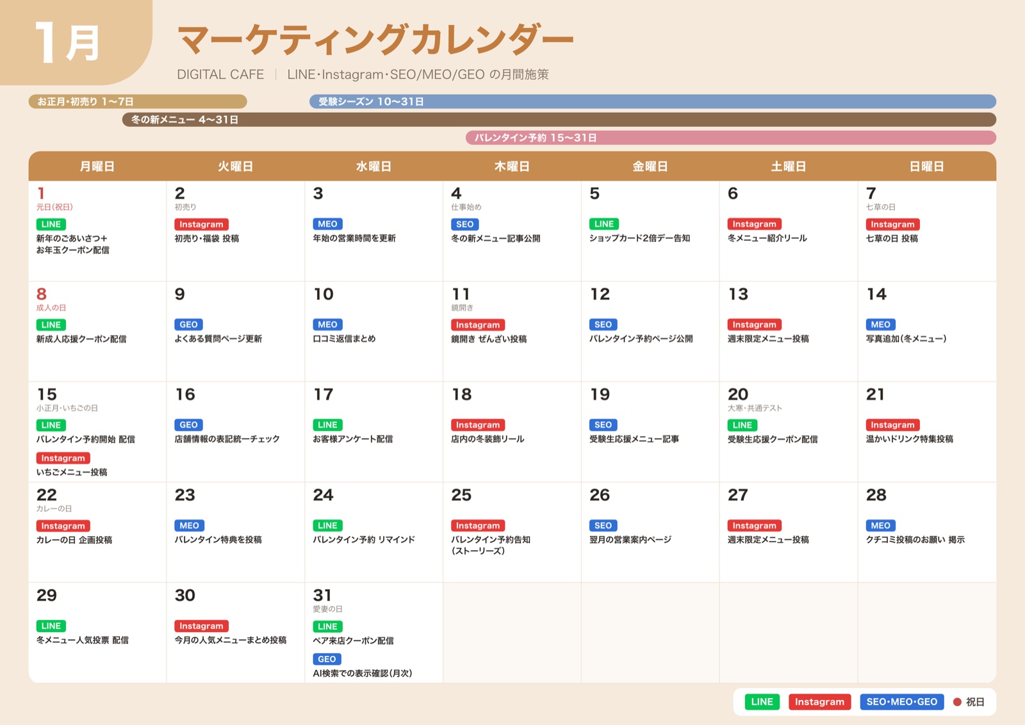The width and height of the screenshot is (1025, 725).
Task: Click the Instagram tag on January 25
Action: 478,526
